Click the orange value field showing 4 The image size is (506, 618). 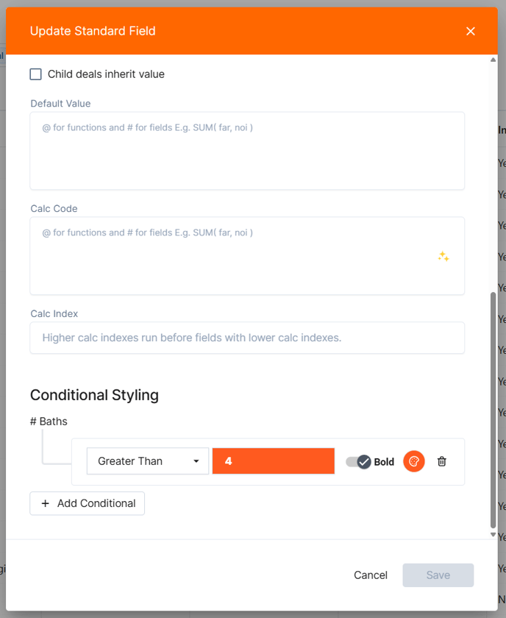pyautogui.click(x=274, y=461)
